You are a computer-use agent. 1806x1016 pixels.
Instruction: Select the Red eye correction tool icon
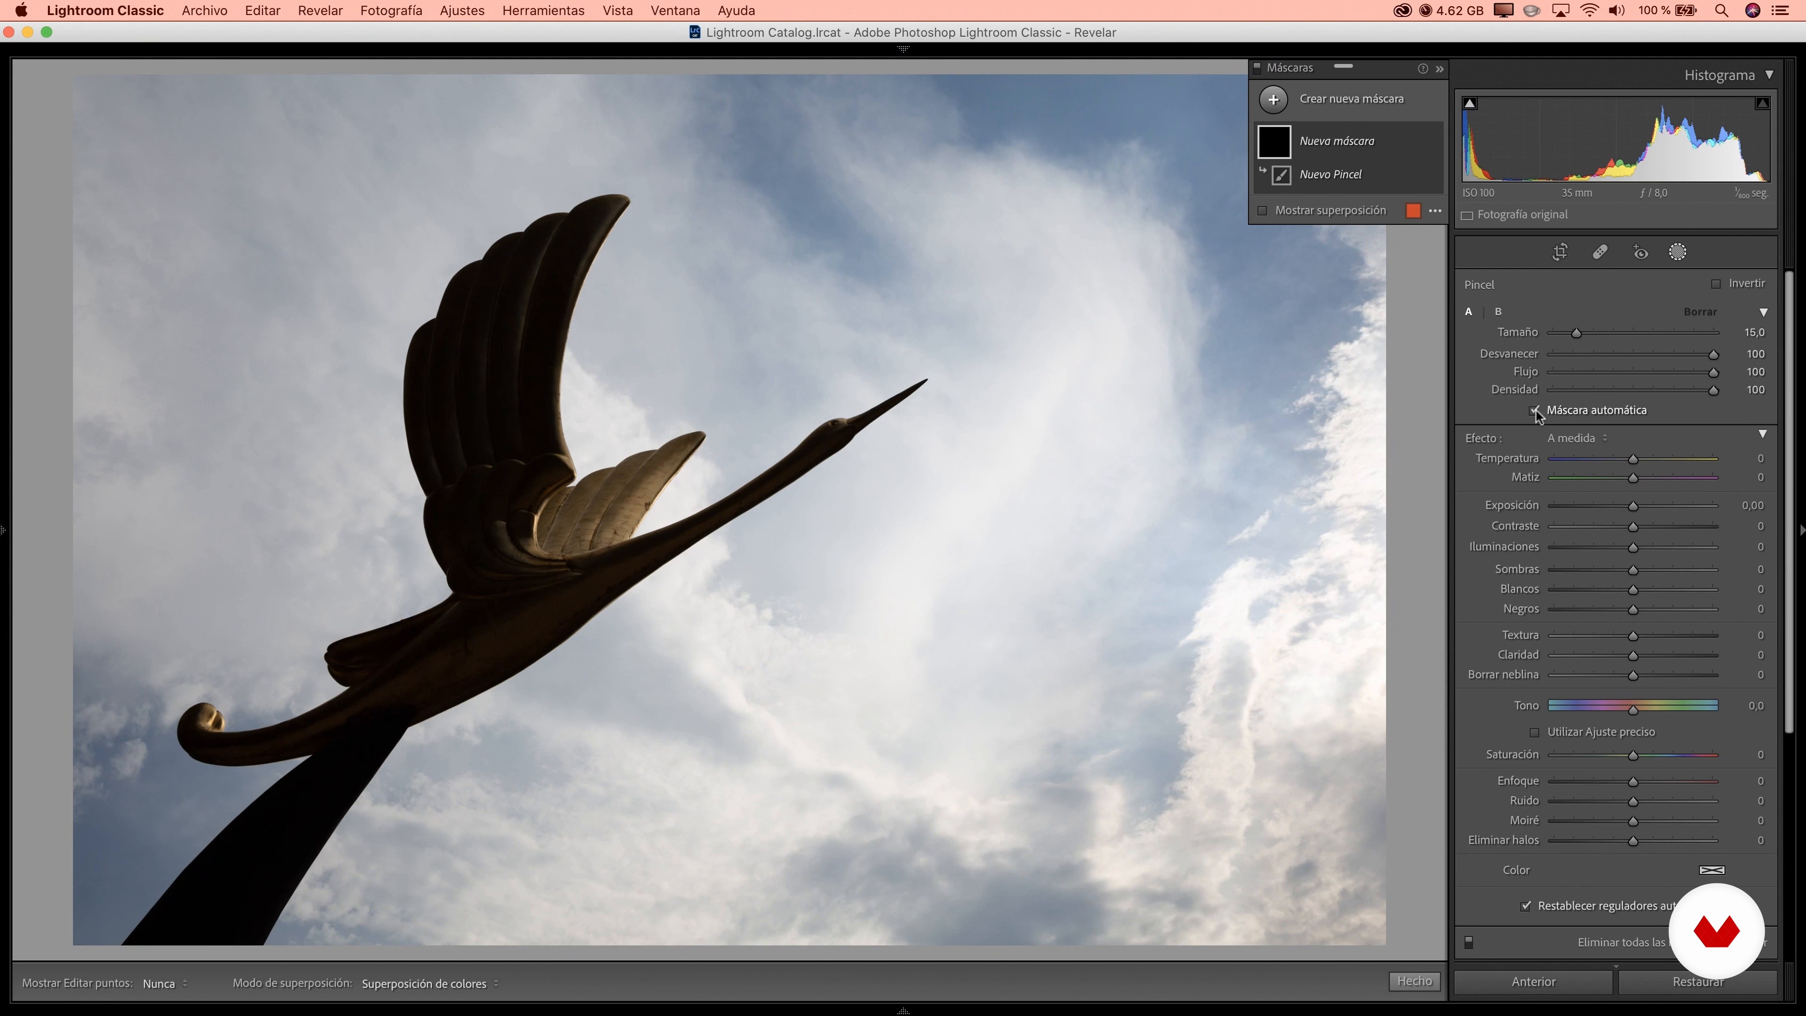point(1640,253)
